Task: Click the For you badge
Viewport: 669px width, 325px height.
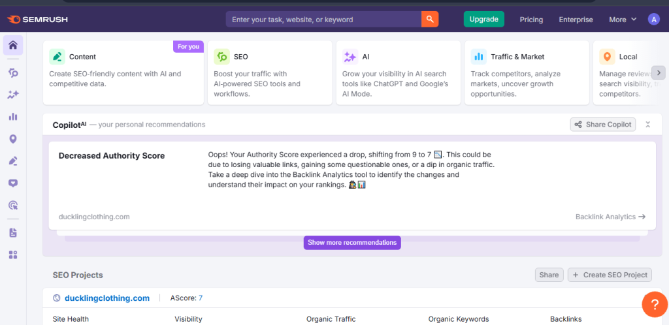Action: click(189, 46)
